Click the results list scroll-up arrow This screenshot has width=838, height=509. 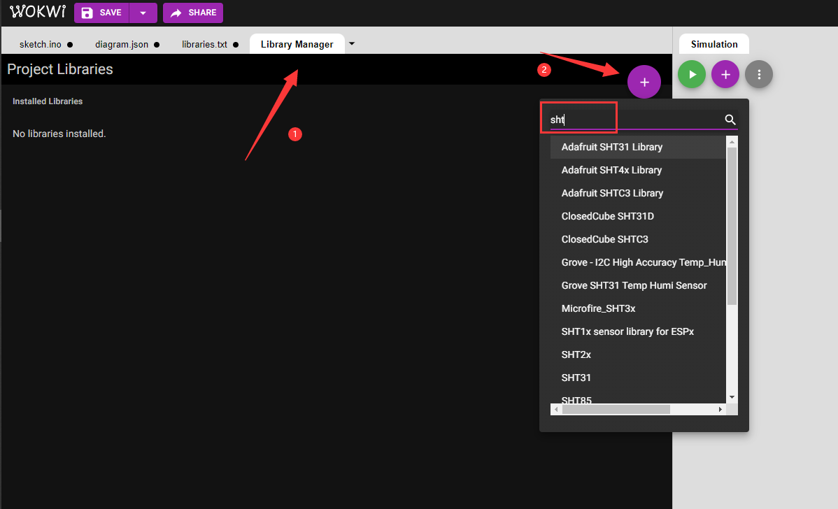tap(732, 141)
